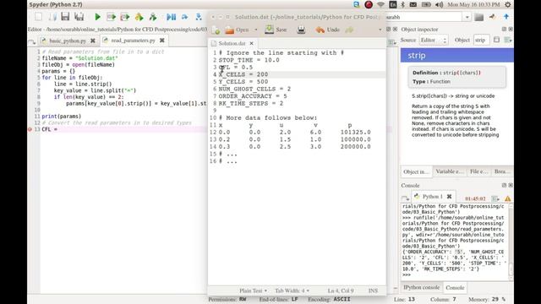Click the console warning triangle icon
541x304 pixels.
(x=507, y=199)
